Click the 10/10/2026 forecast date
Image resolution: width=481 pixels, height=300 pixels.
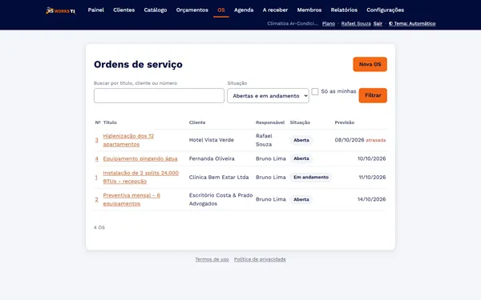[371, 158]
